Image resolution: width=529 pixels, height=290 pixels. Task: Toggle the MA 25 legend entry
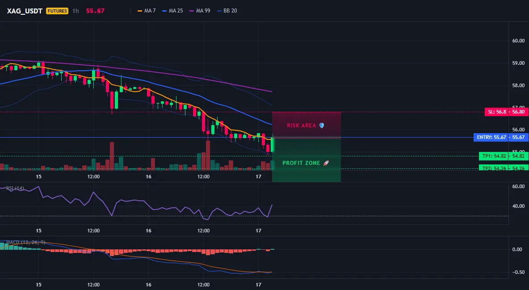[x=172, y=11]
